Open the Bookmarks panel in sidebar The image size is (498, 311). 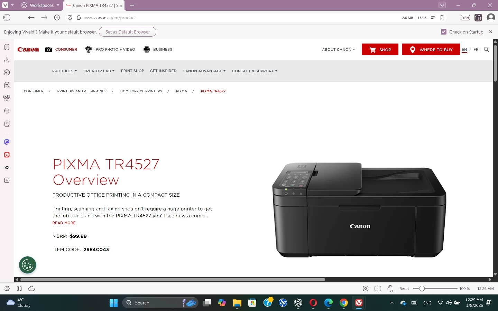click(7, 47)
